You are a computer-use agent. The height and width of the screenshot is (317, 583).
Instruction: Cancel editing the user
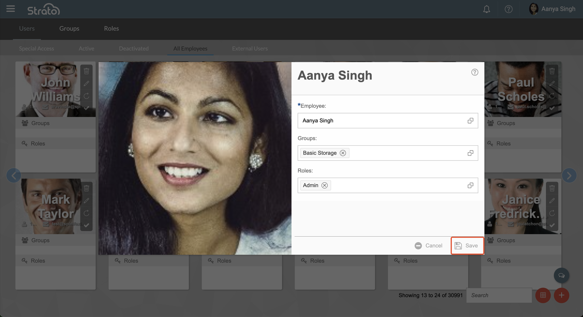point(428,246)
